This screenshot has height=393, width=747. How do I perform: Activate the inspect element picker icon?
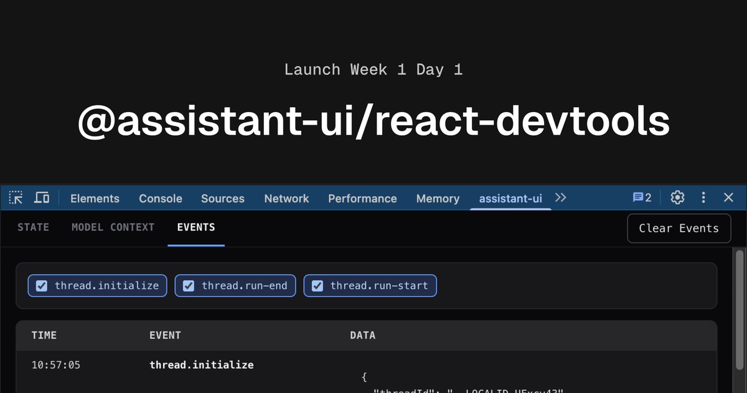(16, 198)
